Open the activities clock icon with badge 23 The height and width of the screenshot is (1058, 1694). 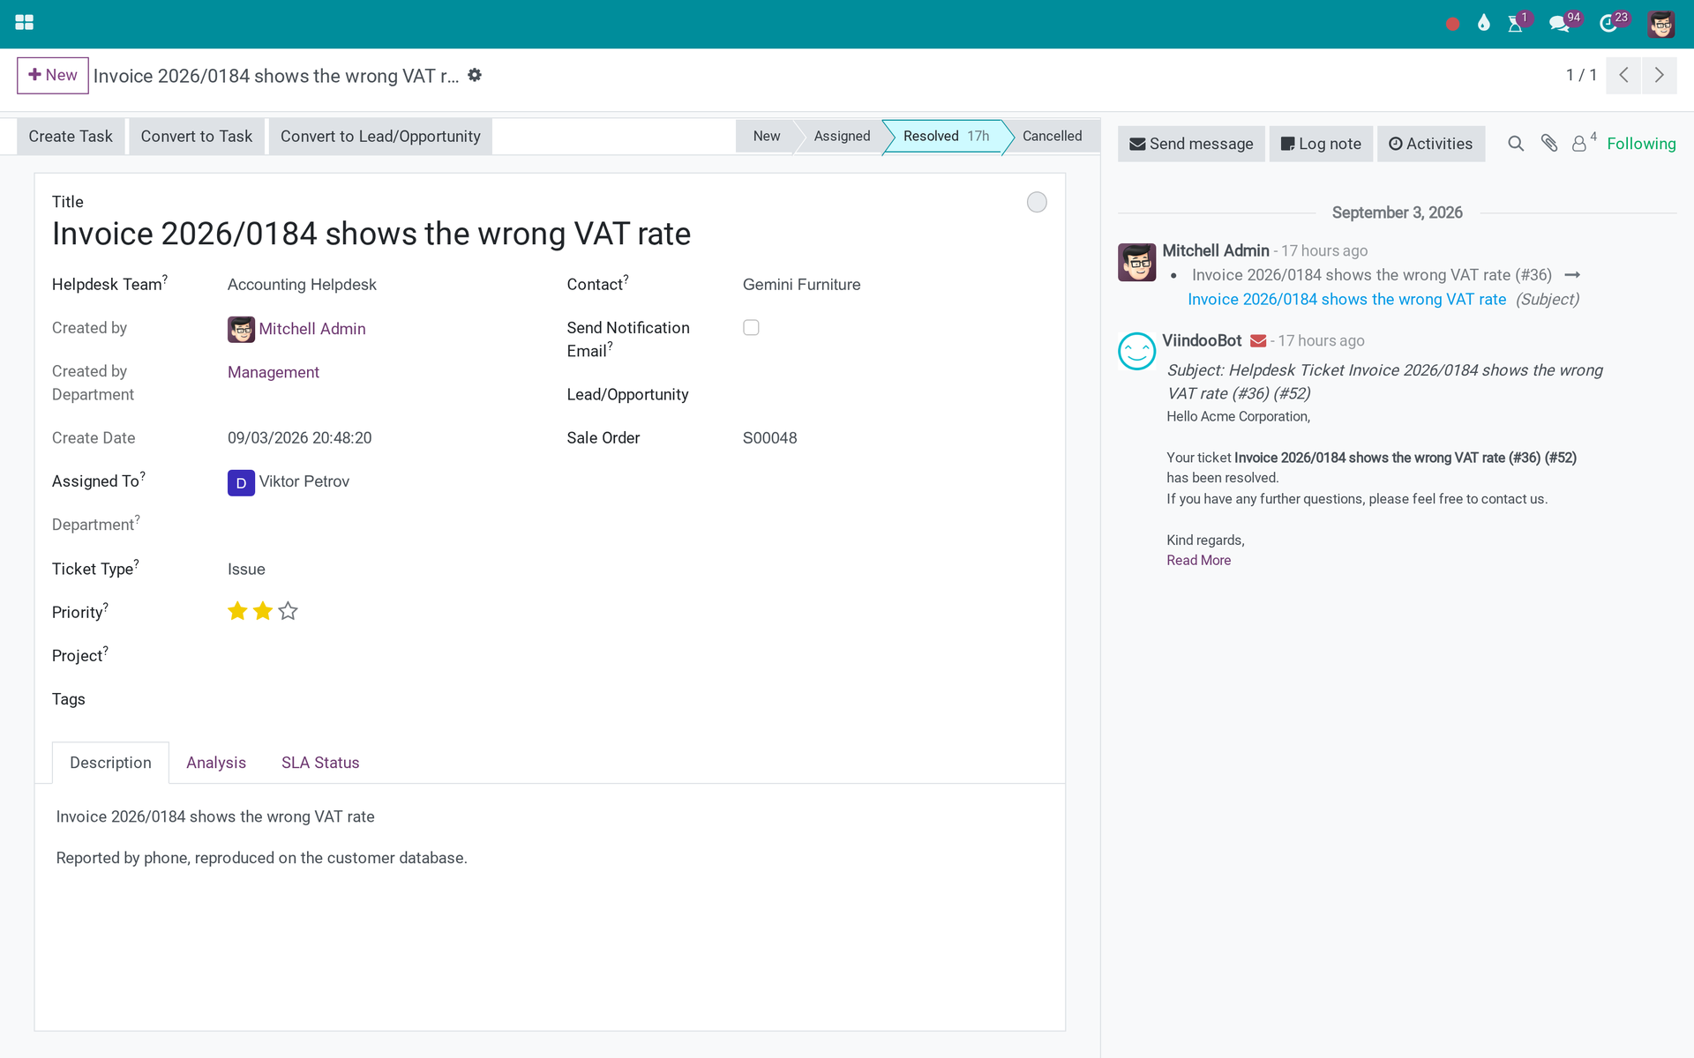point(1608,24)
